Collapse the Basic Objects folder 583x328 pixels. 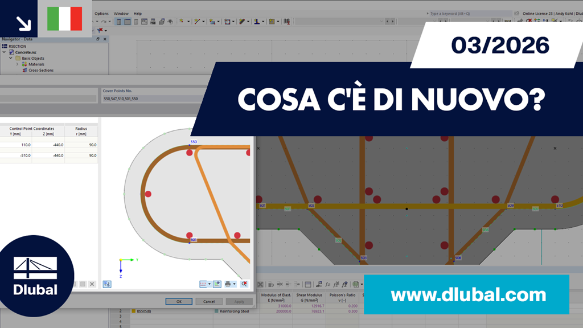point(11,59)
